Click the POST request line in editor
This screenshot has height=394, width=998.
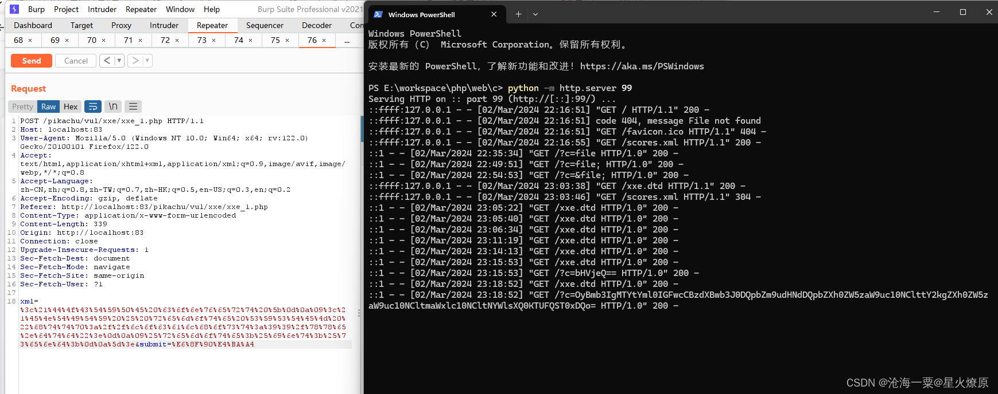coord(112,121)
